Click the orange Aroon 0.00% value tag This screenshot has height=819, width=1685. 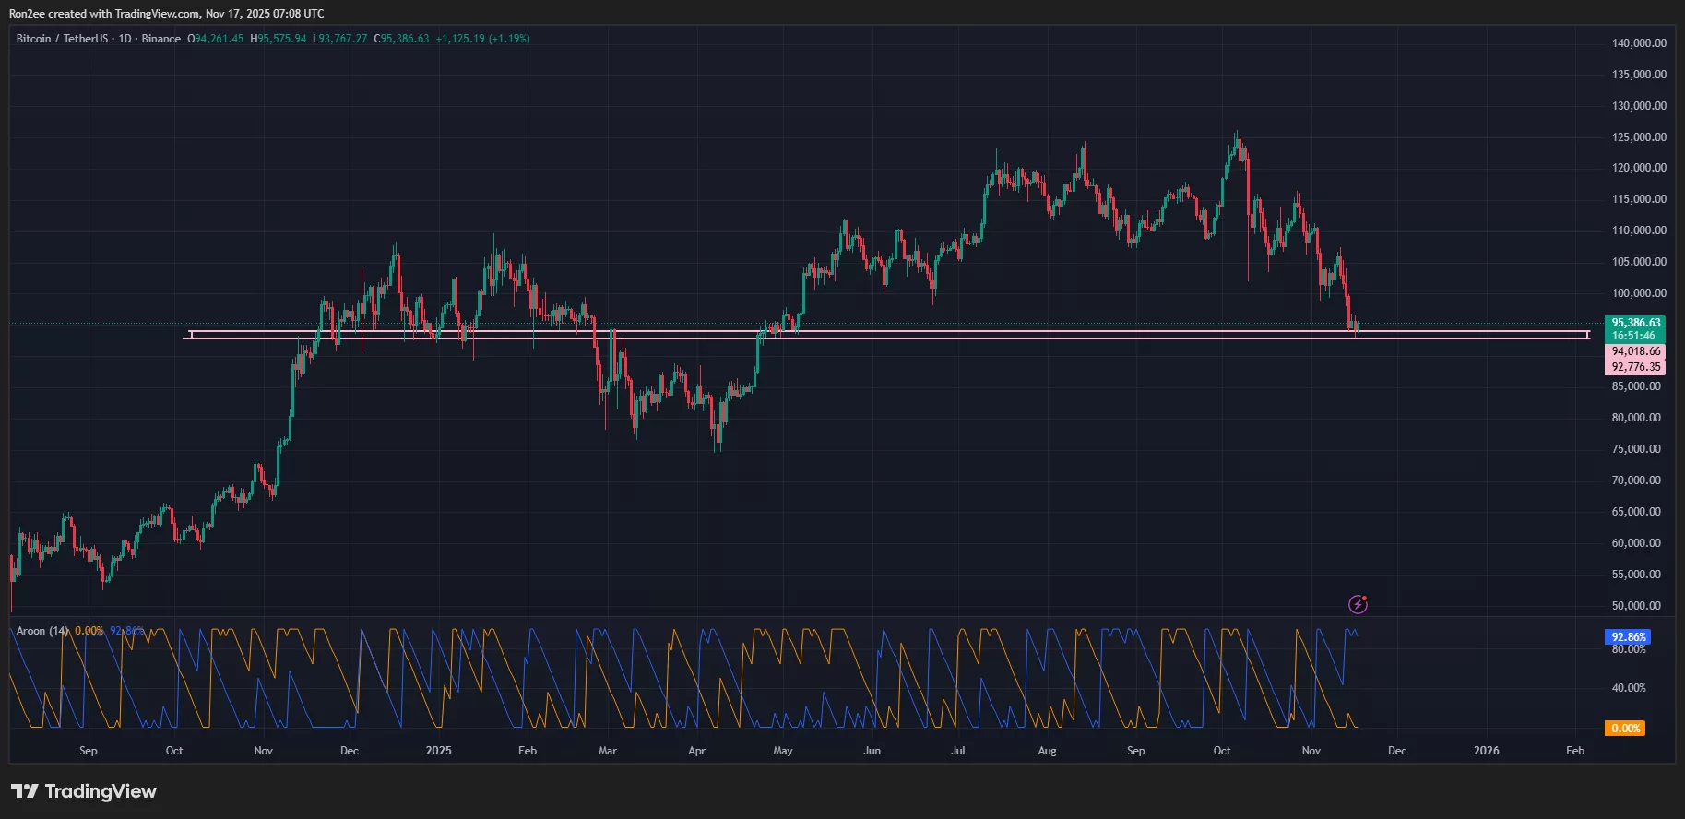(1625, 729)
